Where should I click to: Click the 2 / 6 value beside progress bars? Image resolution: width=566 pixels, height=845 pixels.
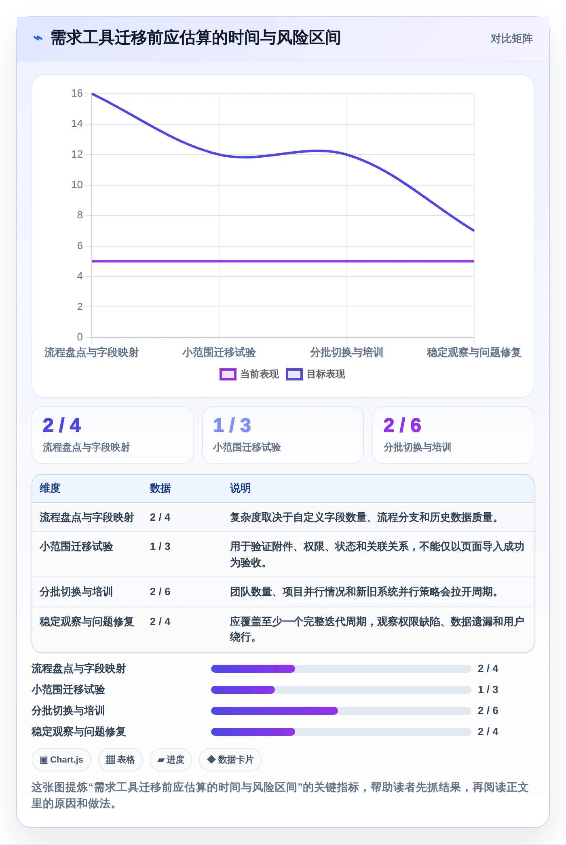point(488,711)
